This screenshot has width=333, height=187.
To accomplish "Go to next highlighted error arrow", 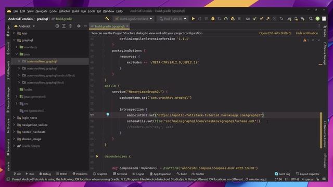I will coord(319,40).
